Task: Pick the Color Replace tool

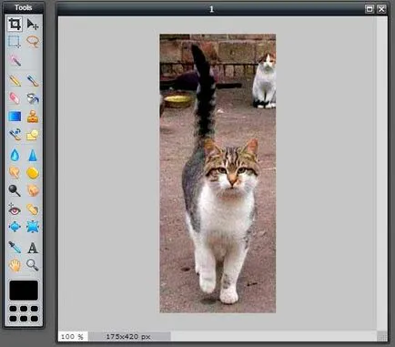Action: [15, 135]
